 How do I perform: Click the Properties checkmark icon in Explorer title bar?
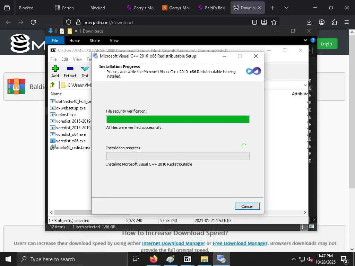[x=62, y=31]
